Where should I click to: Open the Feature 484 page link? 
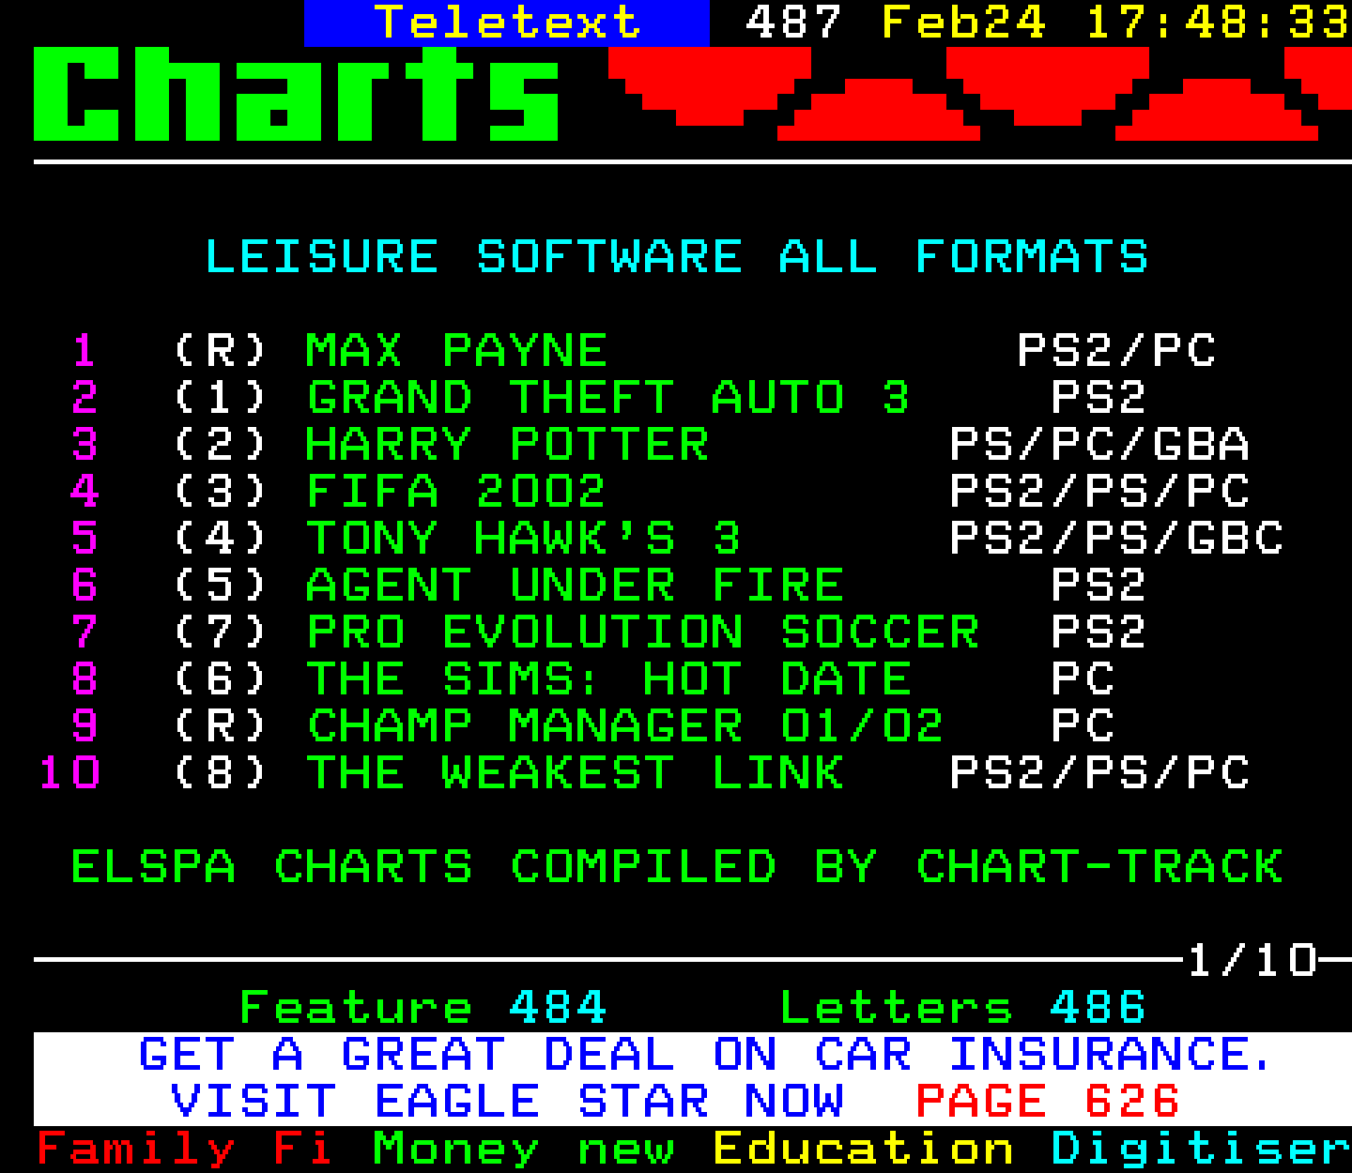point(423,1008)
